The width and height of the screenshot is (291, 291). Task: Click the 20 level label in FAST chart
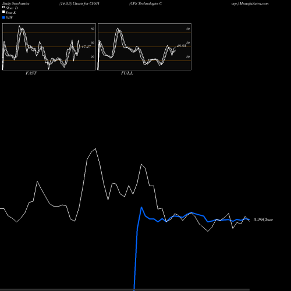93,56
